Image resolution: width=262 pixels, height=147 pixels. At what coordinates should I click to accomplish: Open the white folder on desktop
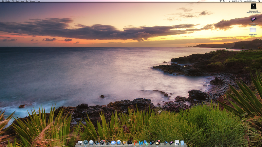tap(253, 30)
